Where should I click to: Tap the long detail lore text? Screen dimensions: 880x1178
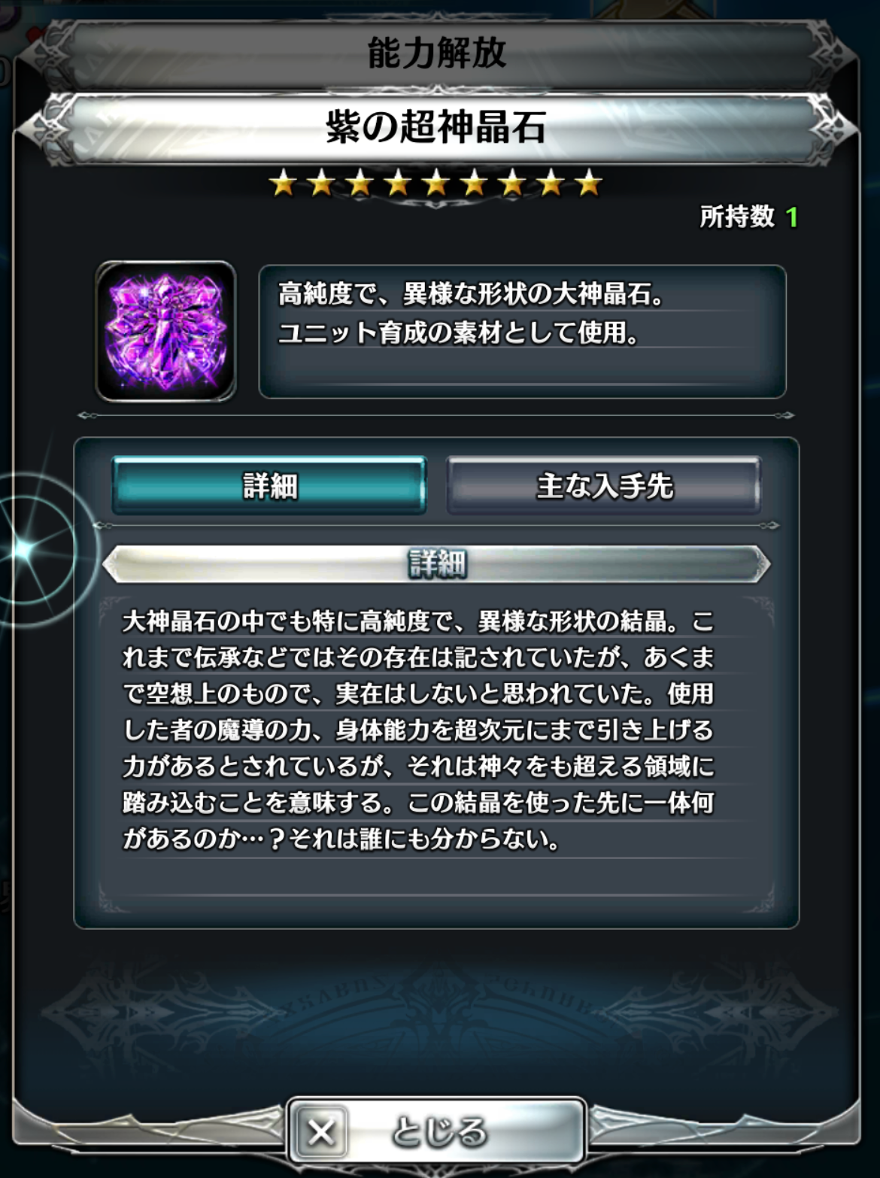coord(418,730)
